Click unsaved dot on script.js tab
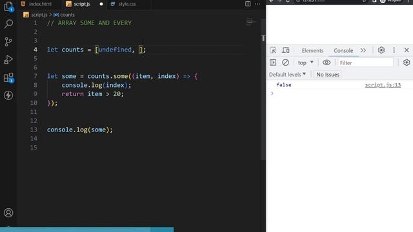Screen dimensions: 413x232 coord(101,5)
